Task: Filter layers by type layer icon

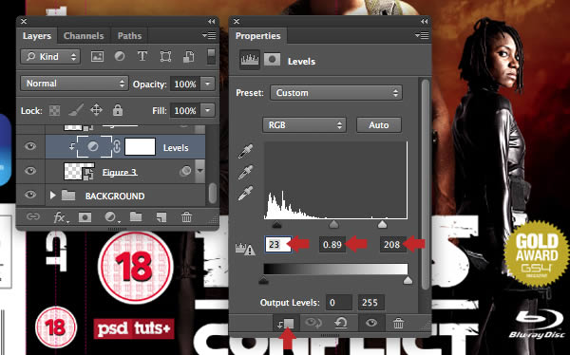Action: [142, 56]
